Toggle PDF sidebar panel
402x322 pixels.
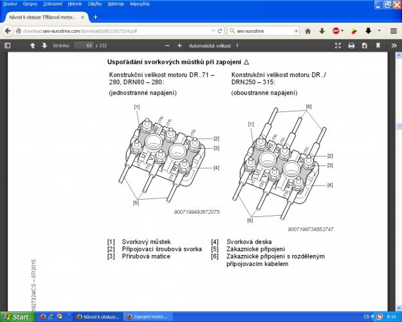tap(8, 46)
